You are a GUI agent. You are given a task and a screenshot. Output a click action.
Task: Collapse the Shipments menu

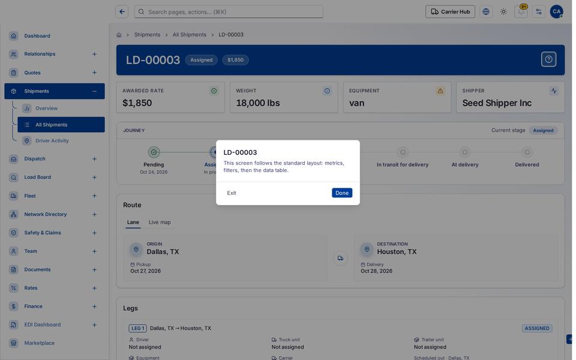(x=94, y=91)
